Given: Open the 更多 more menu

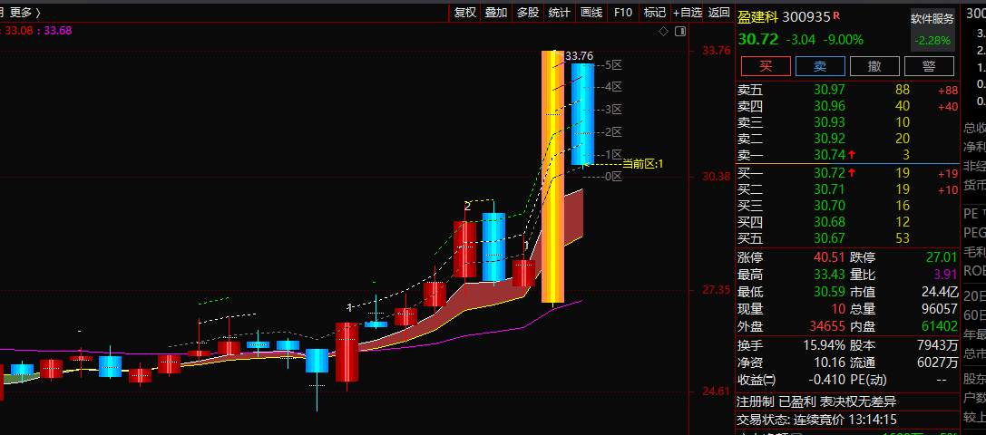Looking at the screenshot, I should tap(25, 13).
